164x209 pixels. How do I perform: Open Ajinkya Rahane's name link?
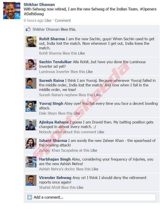click(x=54, y=122)
